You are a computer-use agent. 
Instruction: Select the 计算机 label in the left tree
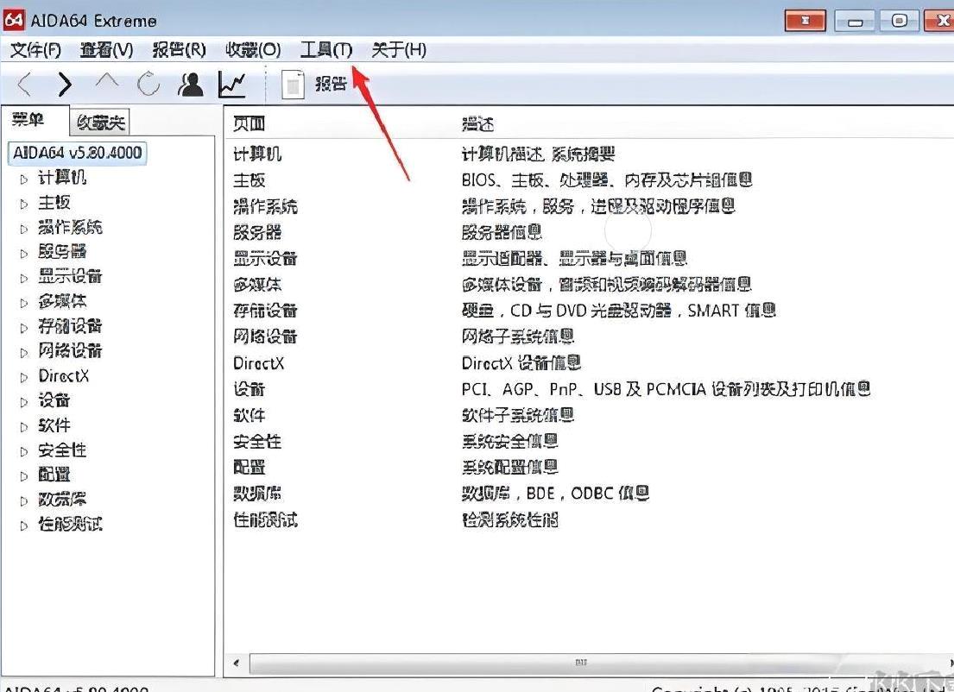tap(62, 178)
